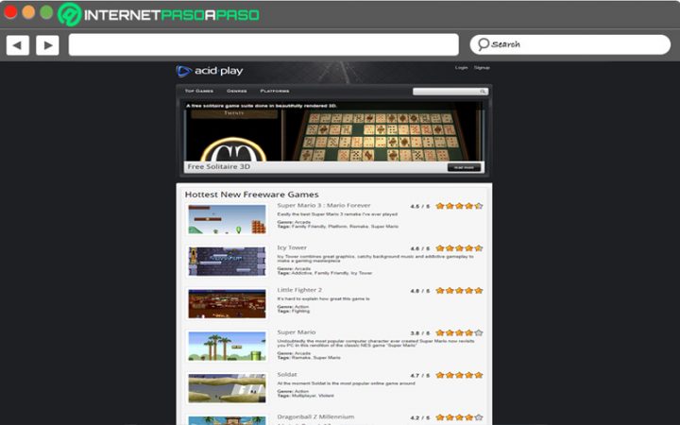This screenshot has width=680, height=425.
Task: Click the orange window minimize dot
Action: coord(28,12)
